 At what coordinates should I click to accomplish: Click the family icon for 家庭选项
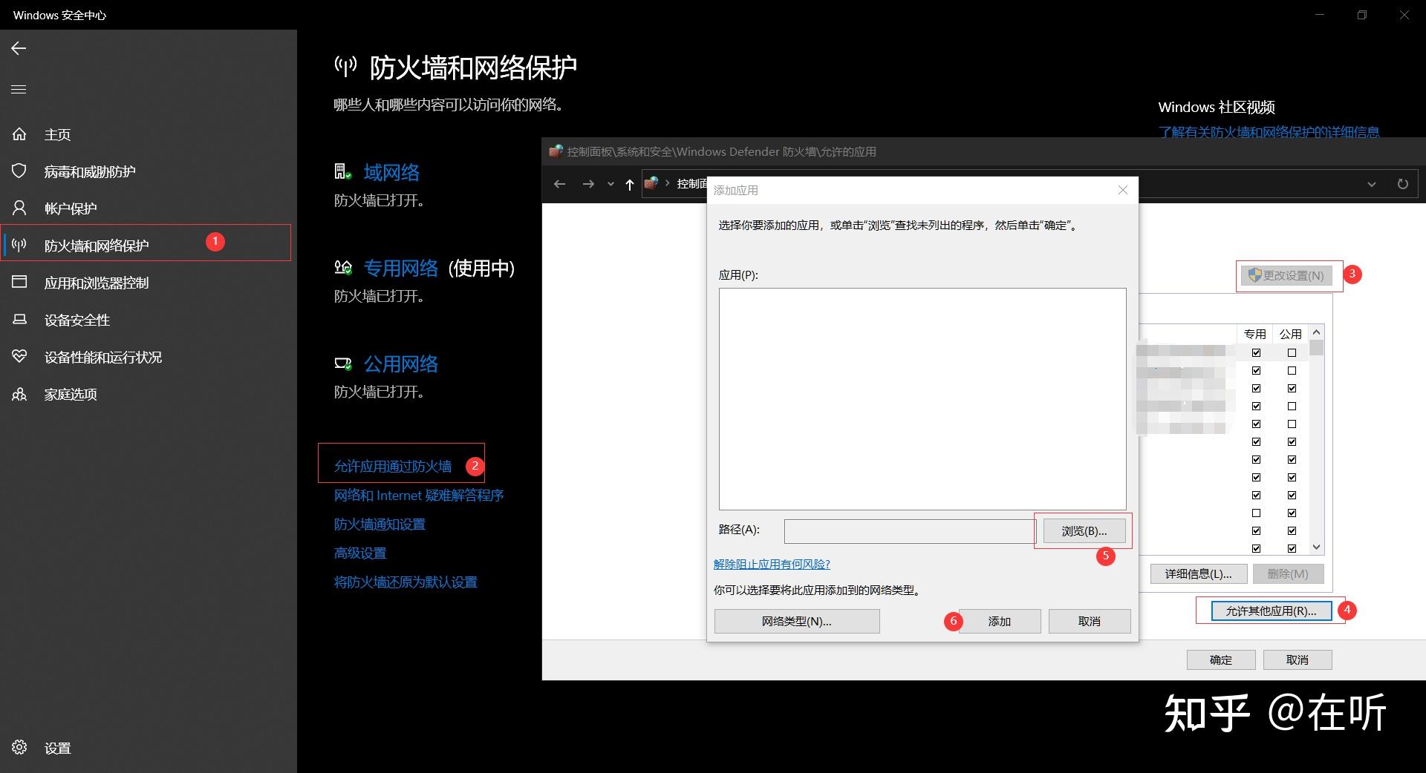[x=19, y=394]
